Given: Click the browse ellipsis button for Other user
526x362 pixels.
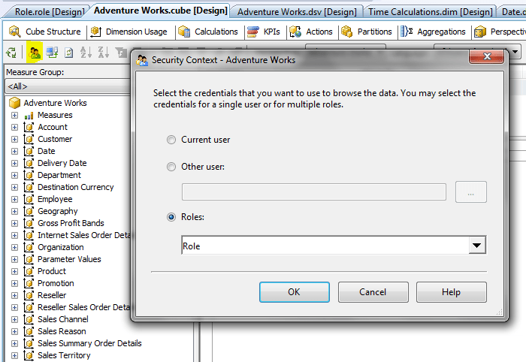Looking at the screenshot, I should [x=470, y=192].
